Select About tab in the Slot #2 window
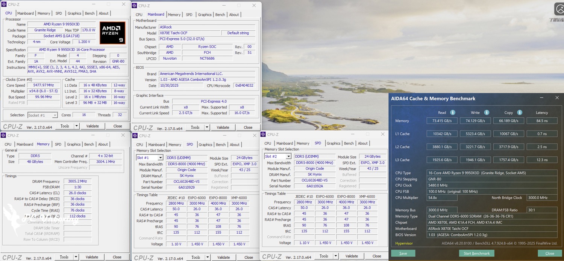Image resolution: width=564 pixels, height=261 pixels. tap(362, 143)
